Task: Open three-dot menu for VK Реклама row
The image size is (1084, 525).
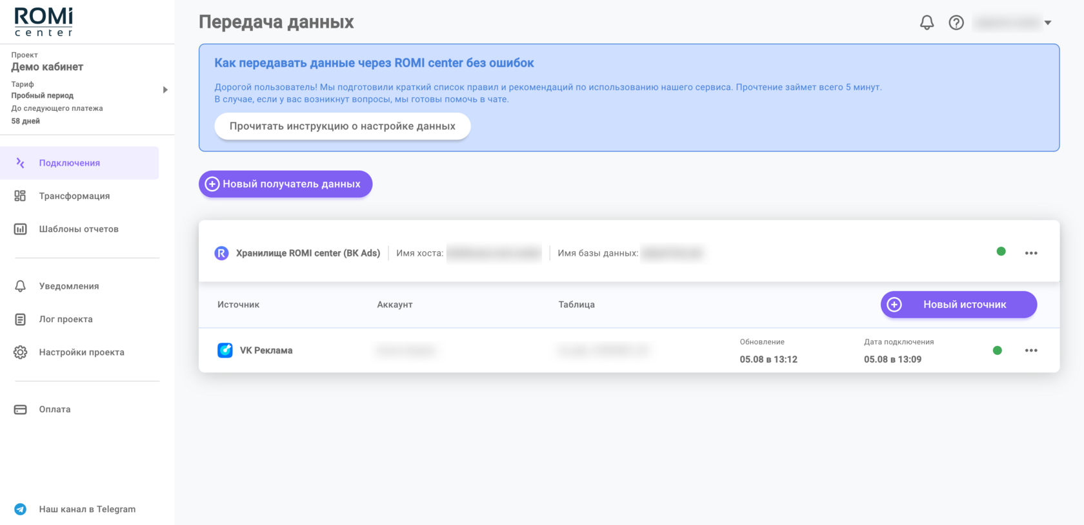Action: (1031, 350)
